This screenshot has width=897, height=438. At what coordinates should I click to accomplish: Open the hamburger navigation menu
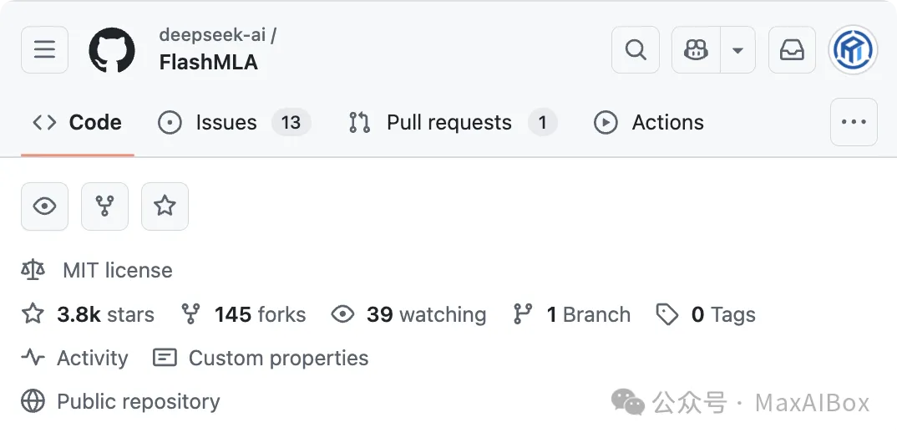44,50
